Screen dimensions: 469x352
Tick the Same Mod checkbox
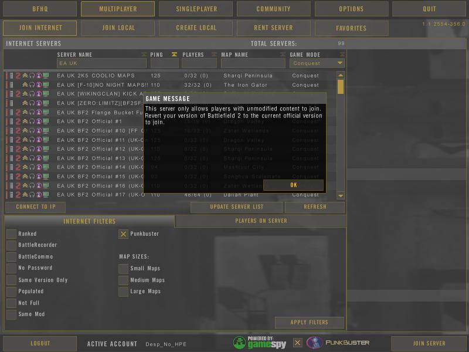11,314
